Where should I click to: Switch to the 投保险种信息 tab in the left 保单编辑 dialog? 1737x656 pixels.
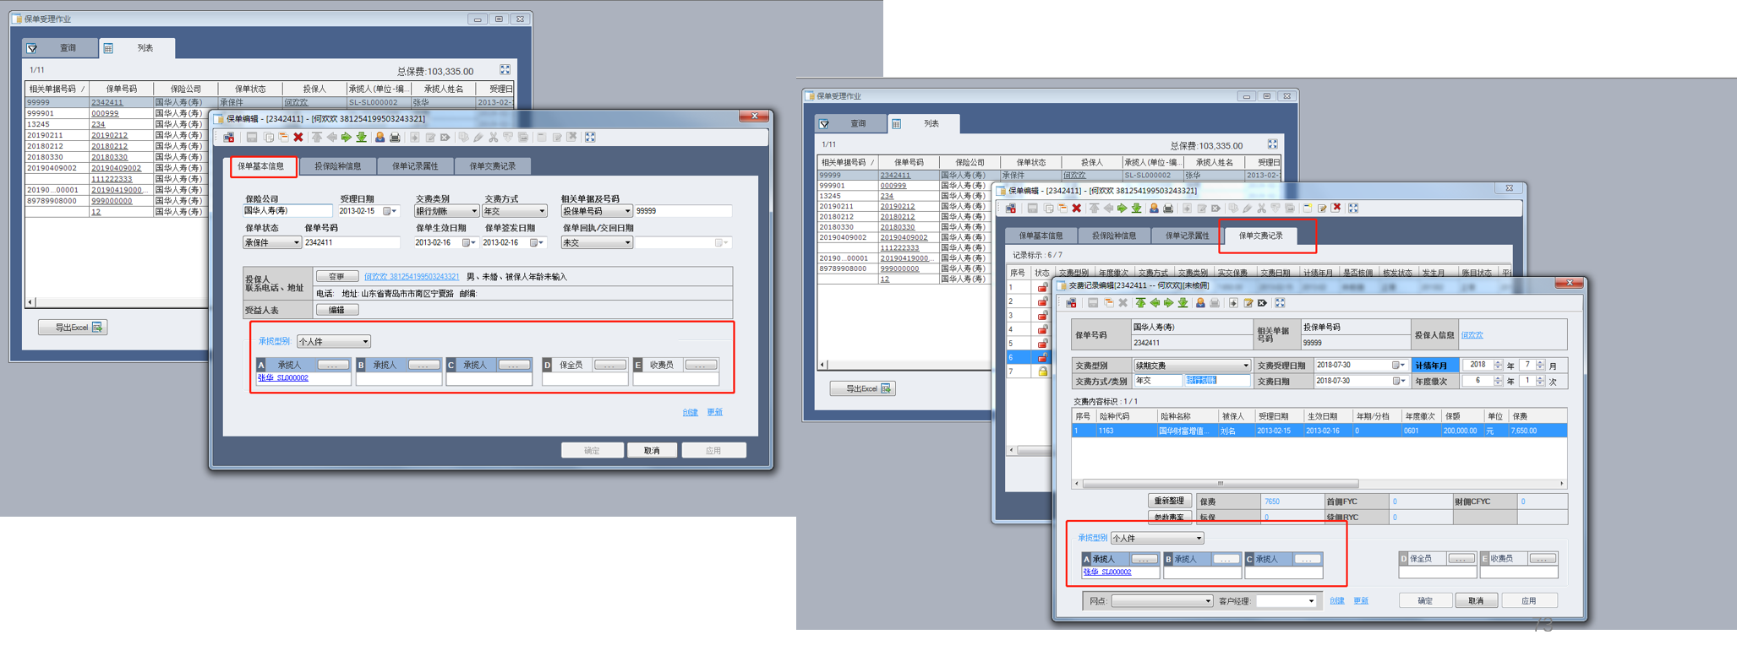[x=337, y=166]
